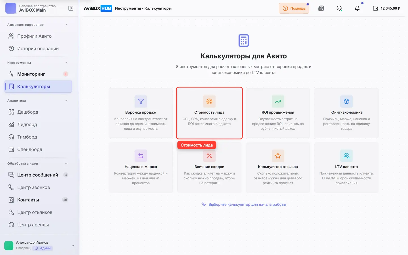The width and height of the screenshot is (408, 255).
Task: Open Центр сообщений
Action: point(38,175)
